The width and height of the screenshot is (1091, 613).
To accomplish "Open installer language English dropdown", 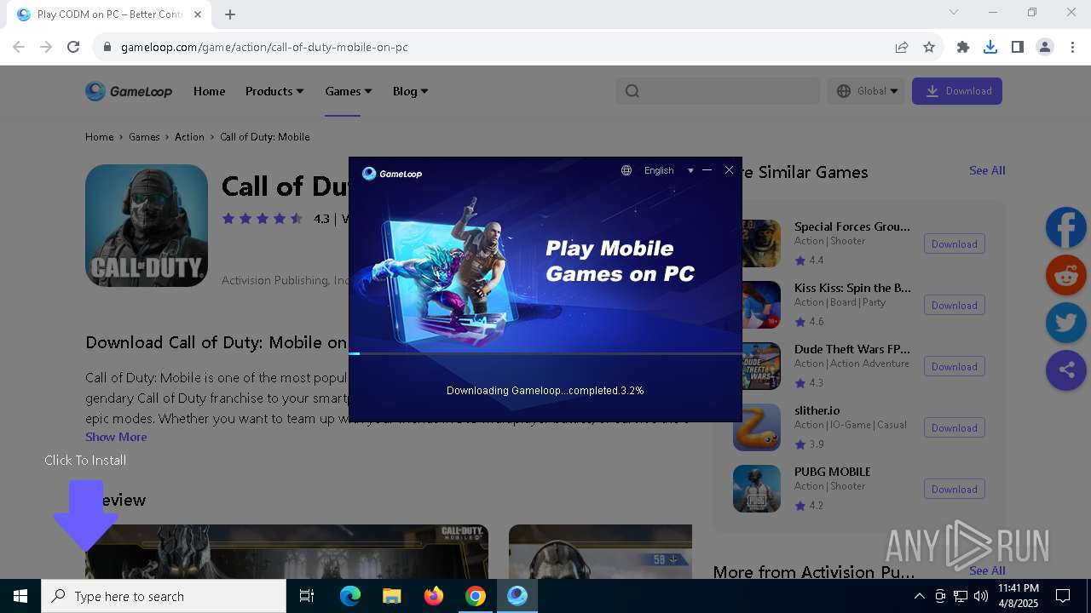I will click(668, 170).
